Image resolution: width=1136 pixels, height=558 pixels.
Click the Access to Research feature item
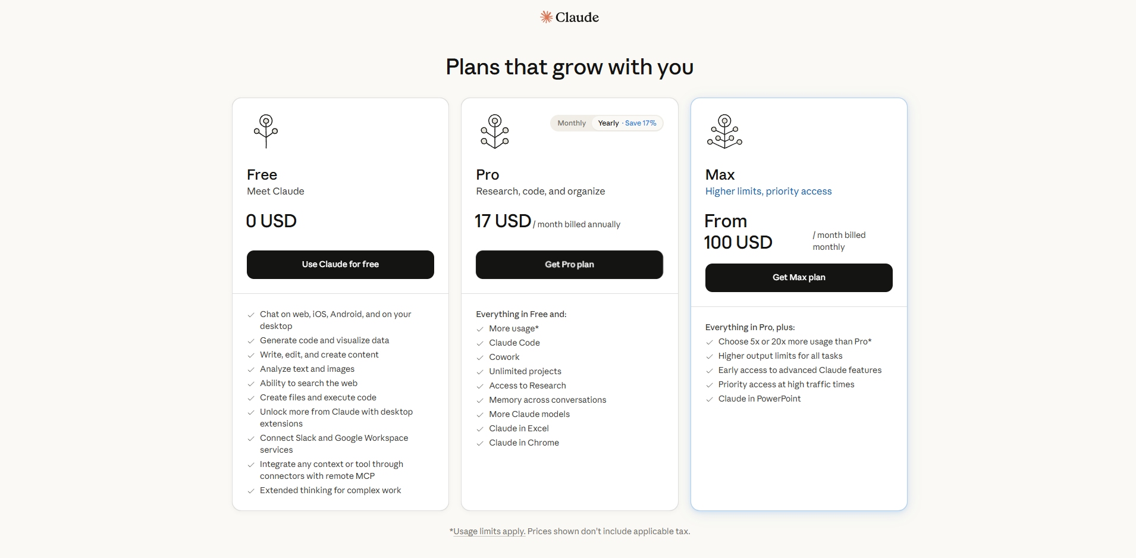coord(528,385)
